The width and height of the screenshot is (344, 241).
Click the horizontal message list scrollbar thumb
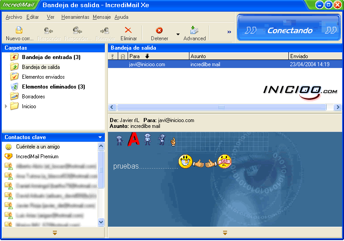(222, 107)
